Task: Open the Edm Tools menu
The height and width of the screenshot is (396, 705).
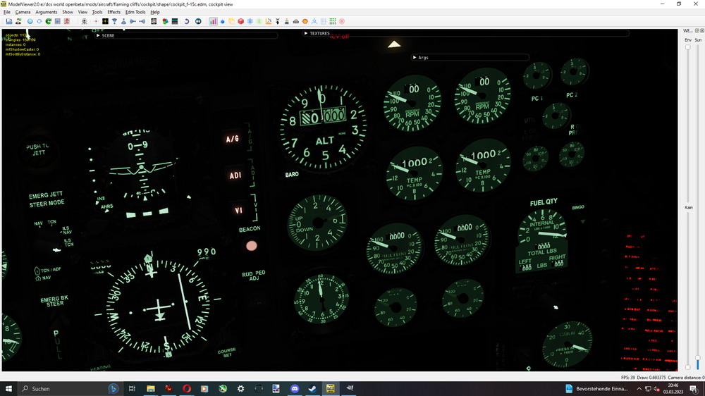Action: 135,12
